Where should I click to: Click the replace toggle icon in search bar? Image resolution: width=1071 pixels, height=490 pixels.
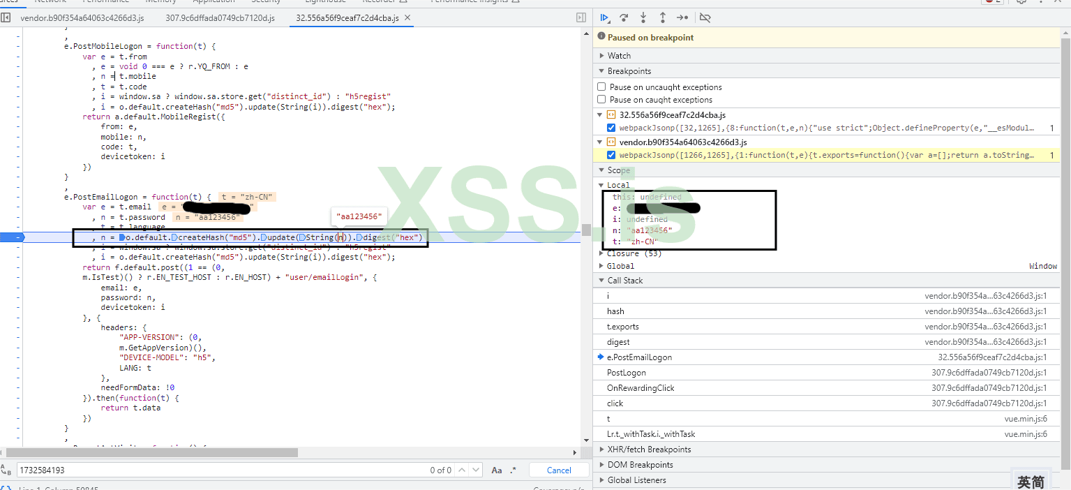click(x=6, y=470)
